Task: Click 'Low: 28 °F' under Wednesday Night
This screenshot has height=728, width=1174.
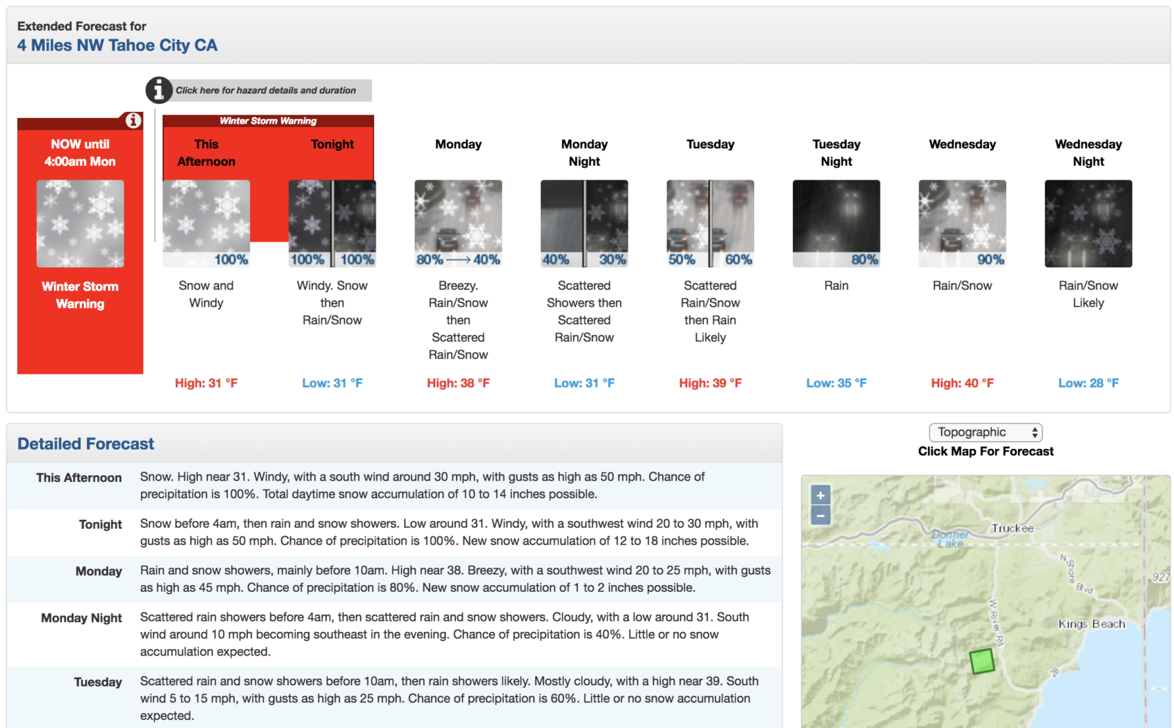Action: 1088,383
